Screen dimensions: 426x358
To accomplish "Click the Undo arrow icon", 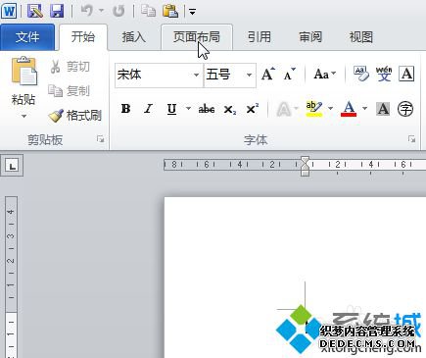I will (86, 11).
